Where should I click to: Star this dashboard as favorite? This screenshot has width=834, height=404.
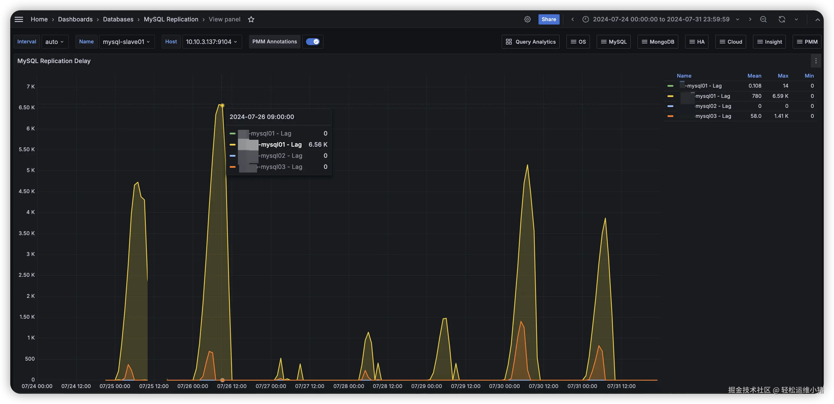pos(251,19)
